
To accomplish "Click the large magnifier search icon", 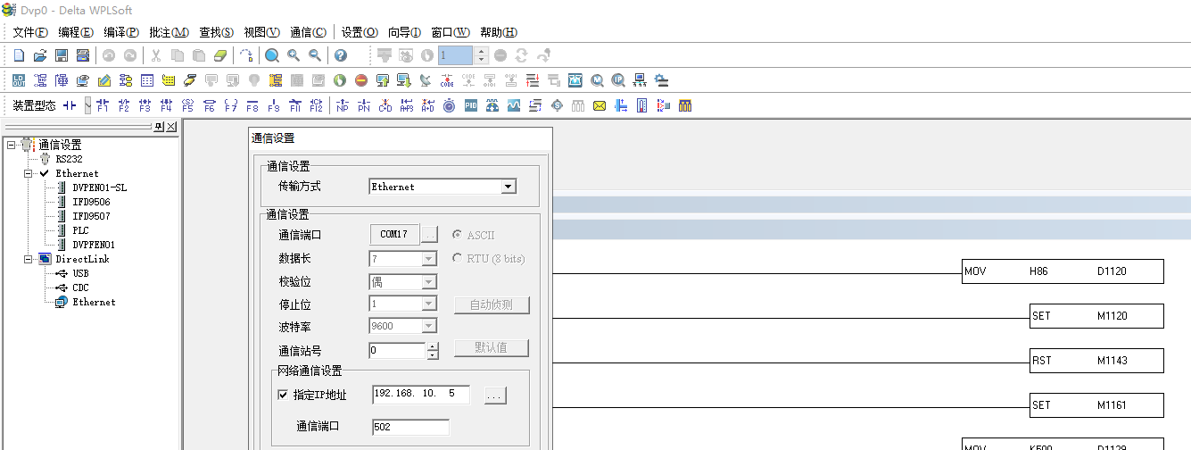I will 271,55.
